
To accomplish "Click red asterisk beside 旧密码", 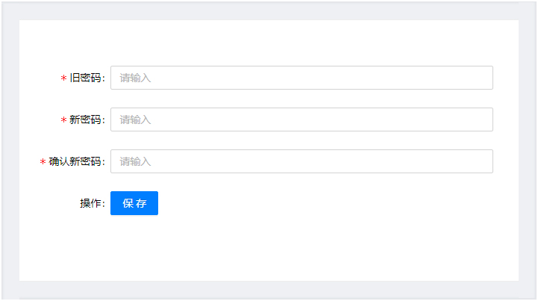I will 63,78.
